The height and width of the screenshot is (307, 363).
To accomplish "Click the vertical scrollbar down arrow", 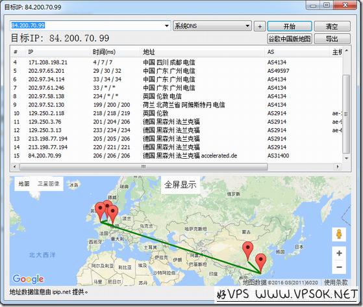I will click(x=346, y=158).
